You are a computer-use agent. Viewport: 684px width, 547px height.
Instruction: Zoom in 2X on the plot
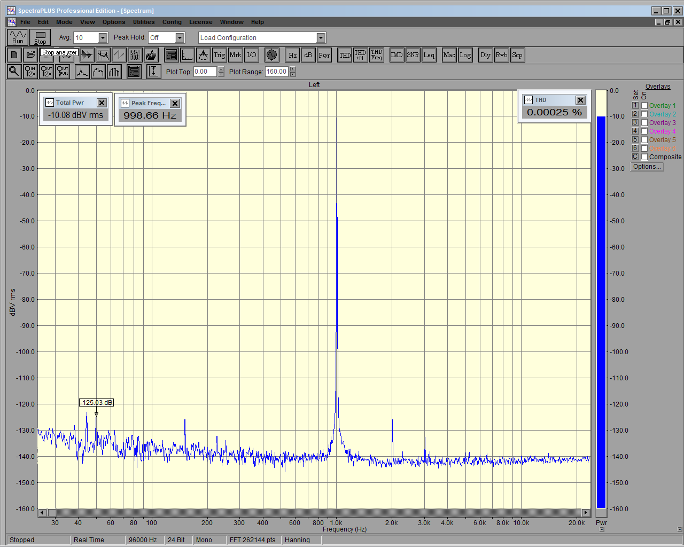pos(30,72)
